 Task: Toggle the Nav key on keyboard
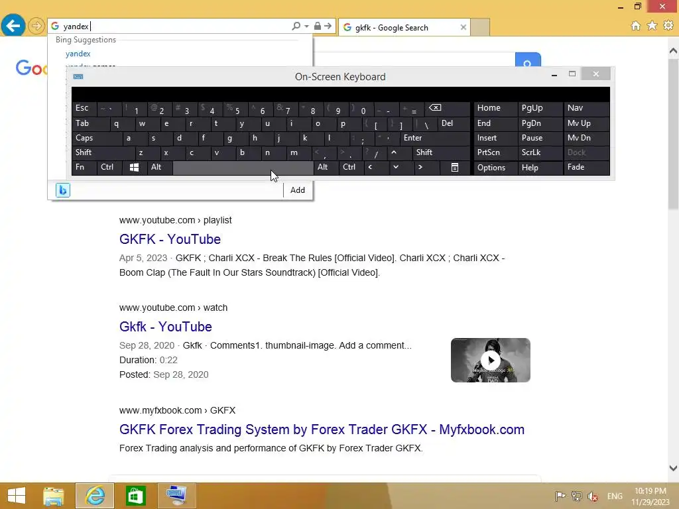click(586, 108)
